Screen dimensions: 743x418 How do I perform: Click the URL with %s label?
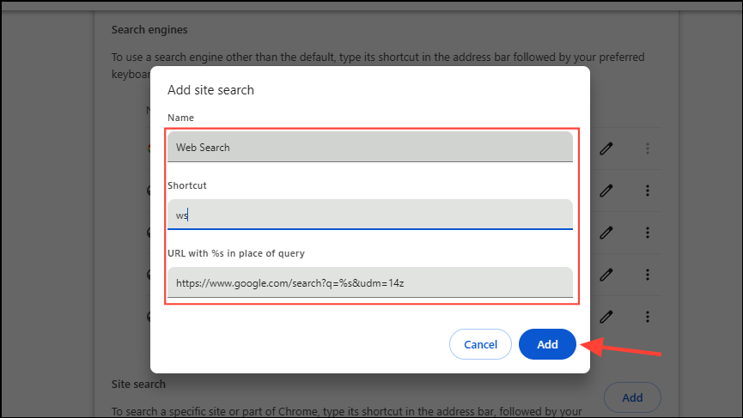point(236,253)
